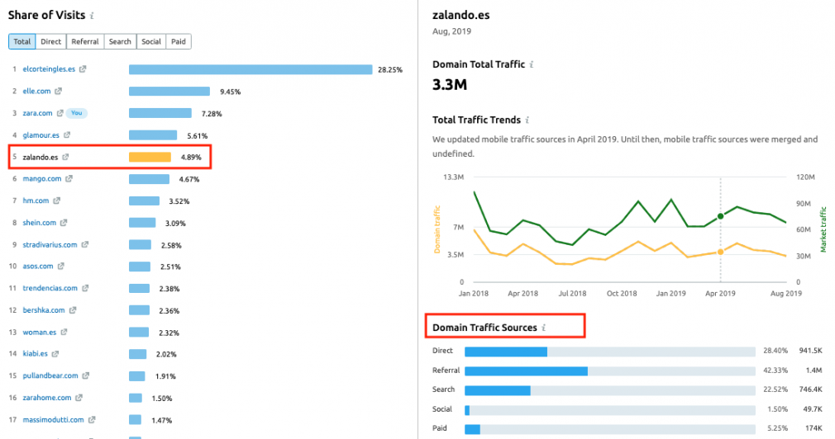Open the massimodutti.com domain link

[53, 420]
